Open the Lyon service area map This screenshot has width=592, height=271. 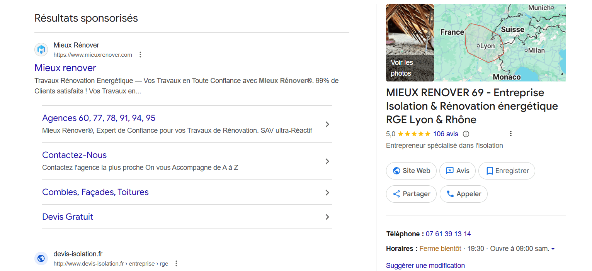click(x=500, y=43)
